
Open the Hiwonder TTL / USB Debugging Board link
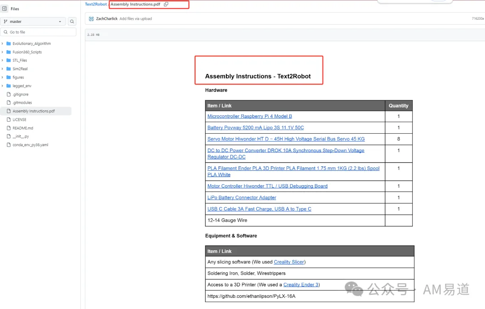[268, 186]
